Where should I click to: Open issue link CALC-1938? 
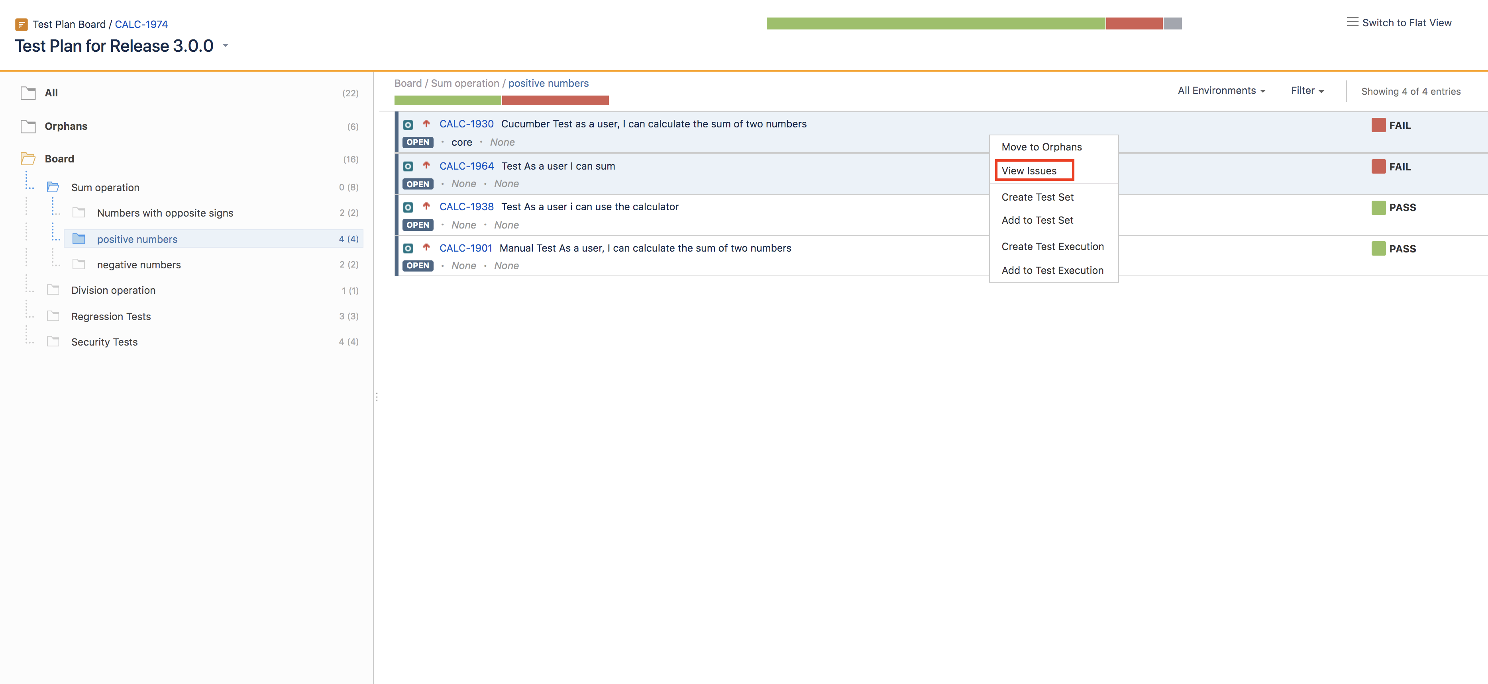point(467,207)
